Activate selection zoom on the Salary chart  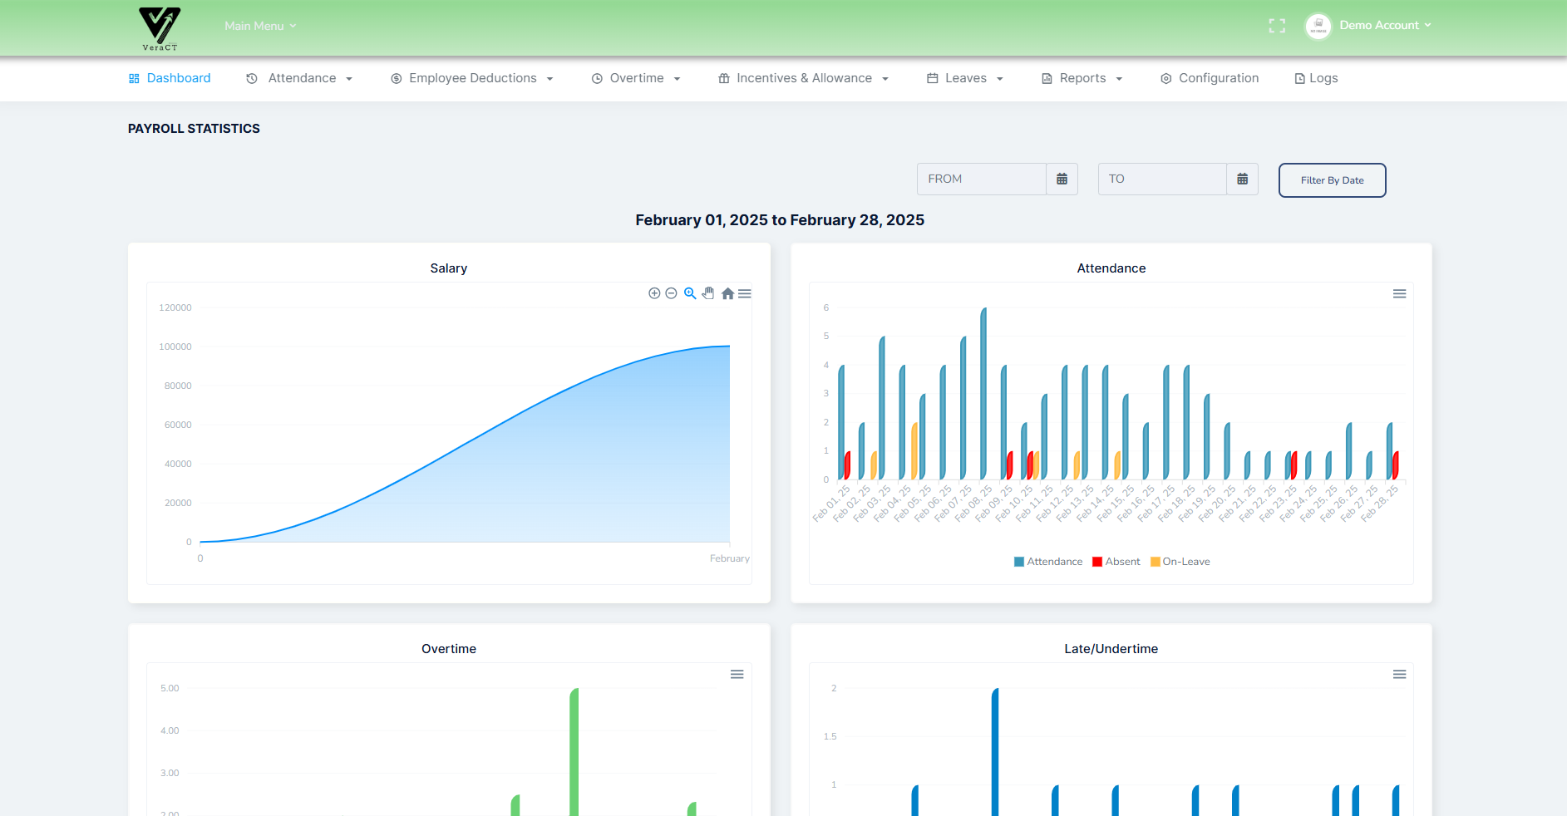(689, 293)
